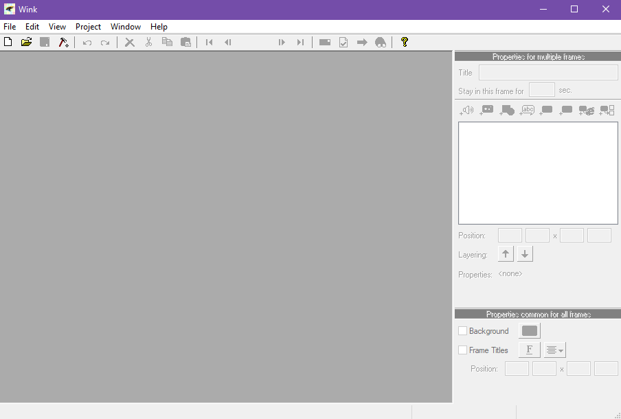Expand the View menu

[57, 27]
